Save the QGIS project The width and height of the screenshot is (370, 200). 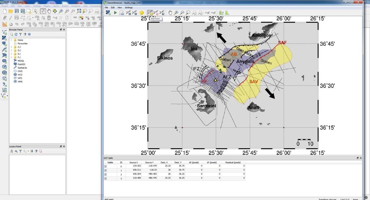[17, 11]
